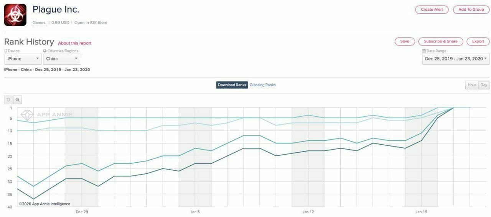Viewport: 491px width, 217px height.
Task: Open Subscribe & Share options
Action: [441, 41]
